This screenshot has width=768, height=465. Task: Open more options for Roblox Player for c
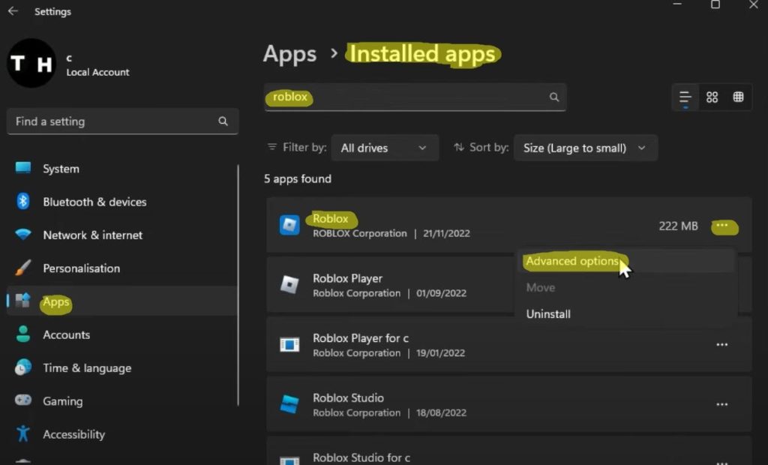722,344
